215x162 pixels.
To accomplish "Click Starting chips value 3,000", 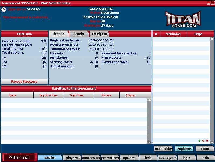I will coord(94,62).
